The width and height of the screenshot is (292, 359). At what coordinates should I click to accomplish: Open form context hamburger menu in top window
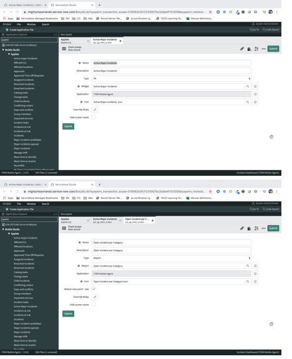click(x=64, y=49)
